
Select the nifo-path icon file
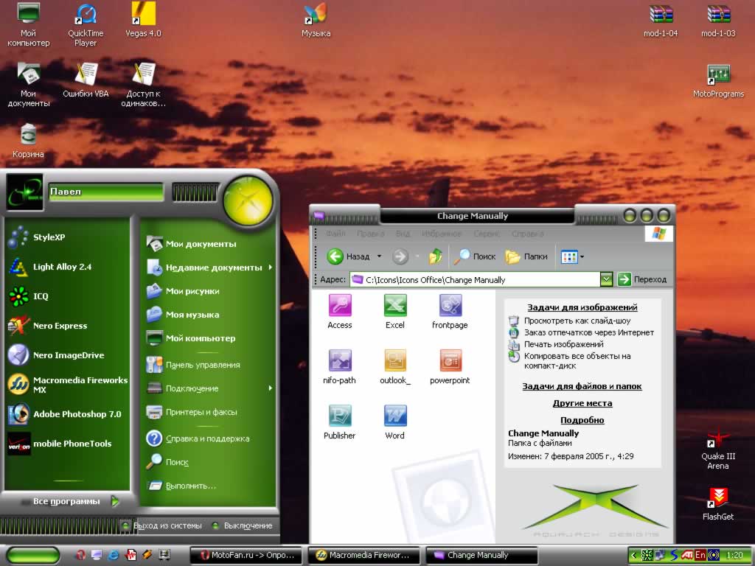[339, 367]
